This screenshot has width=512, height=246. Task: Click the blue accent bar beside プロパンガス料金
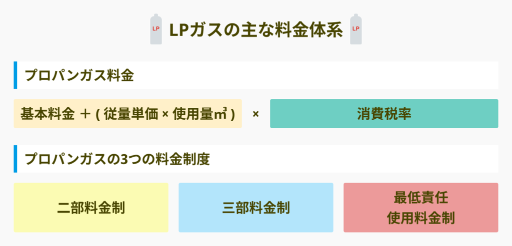pos(15,75)
